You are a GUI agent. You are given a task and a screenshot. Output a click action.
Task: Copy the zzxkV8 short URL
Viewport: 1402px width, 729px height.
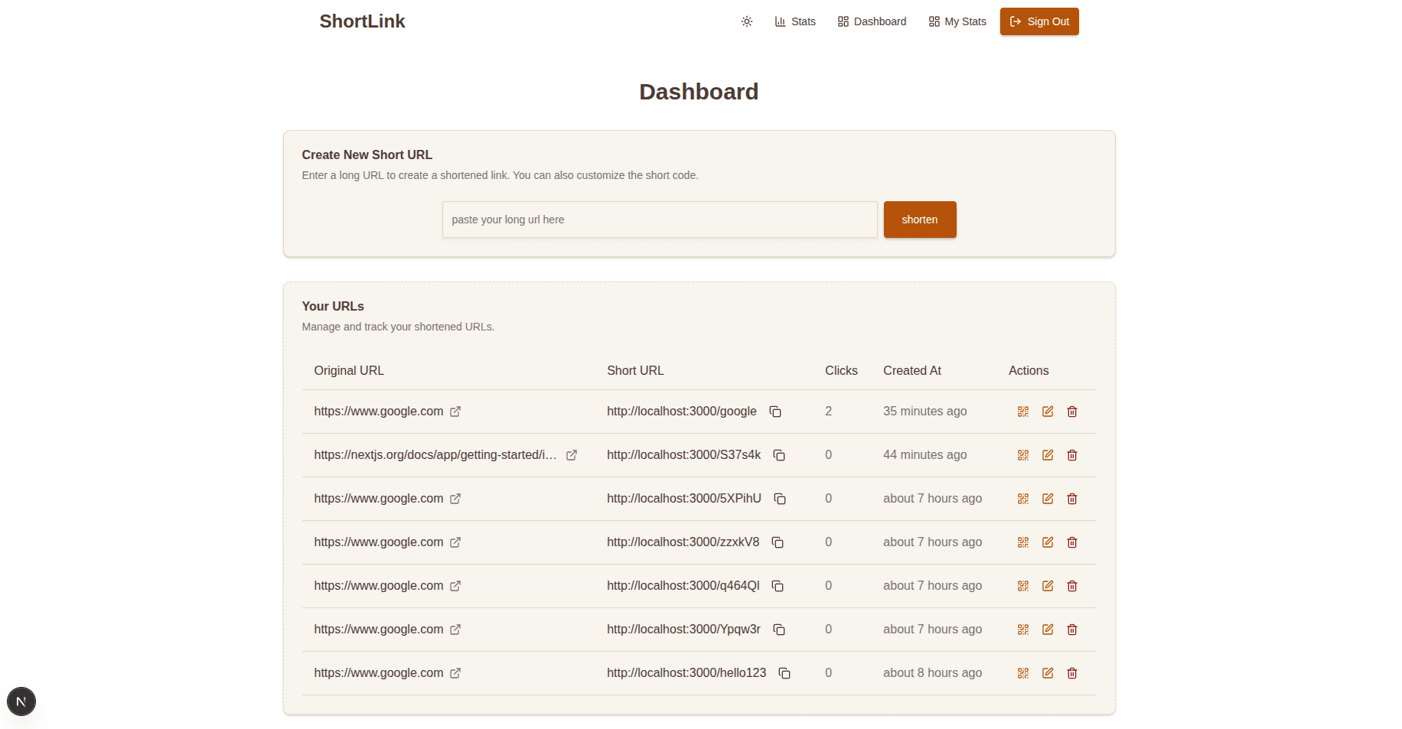point(778,542)
